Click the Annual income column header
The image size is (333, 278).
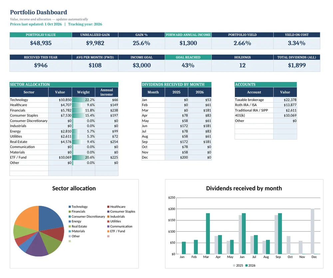coord(107,92)
